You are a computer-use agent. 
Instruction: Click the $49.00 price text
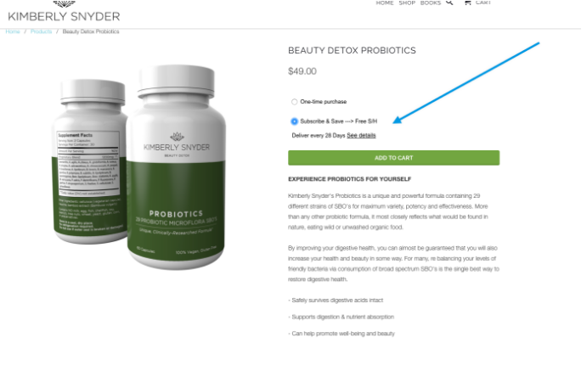pos(302,71)
